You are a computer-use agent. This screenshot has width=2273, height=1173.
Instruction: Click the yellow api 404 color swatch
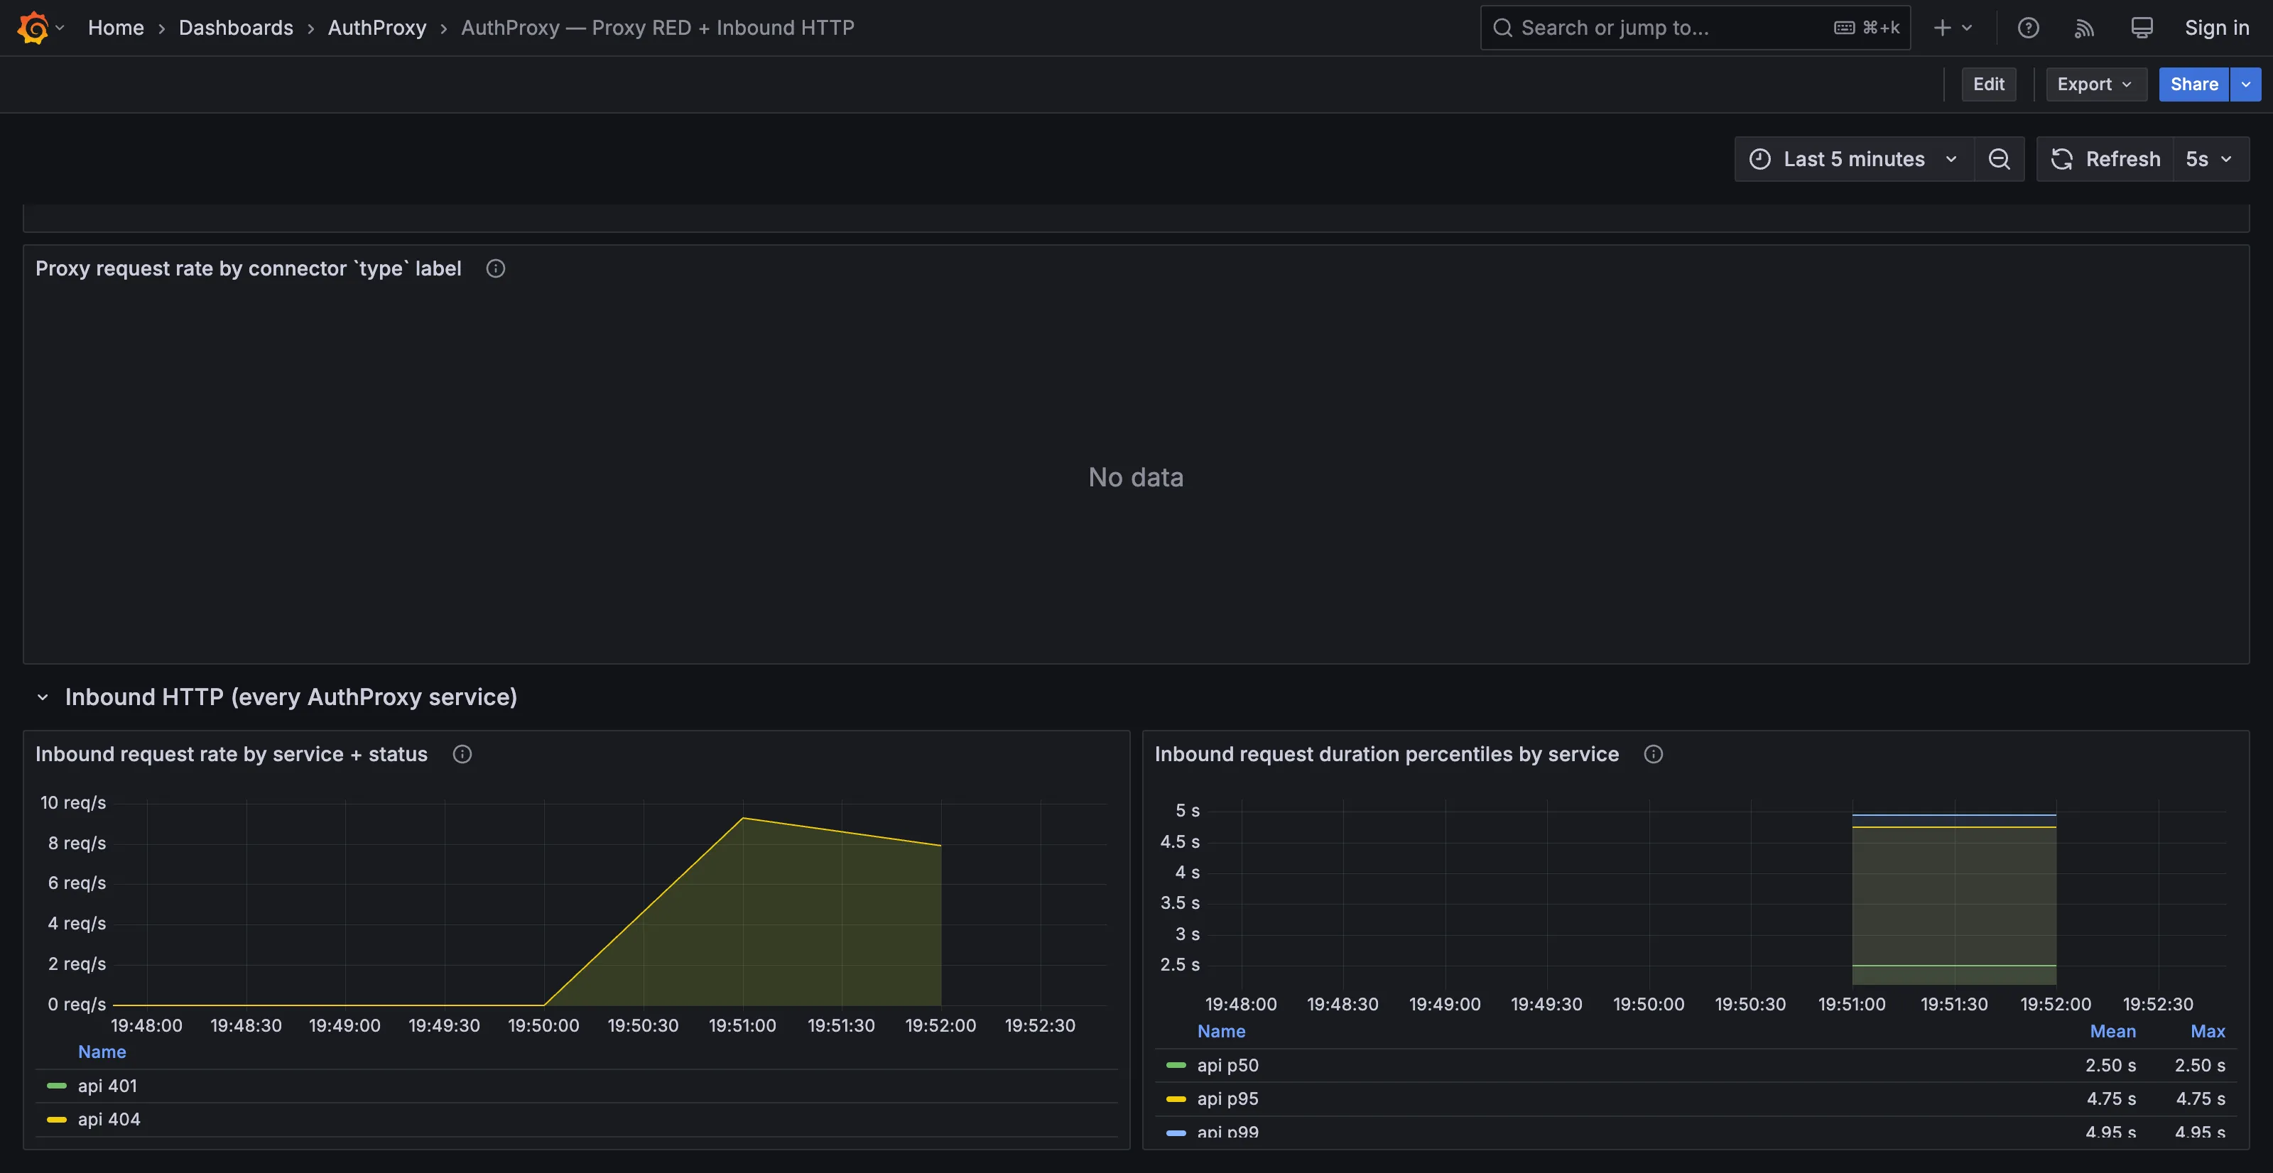(x=57, y=1119)
